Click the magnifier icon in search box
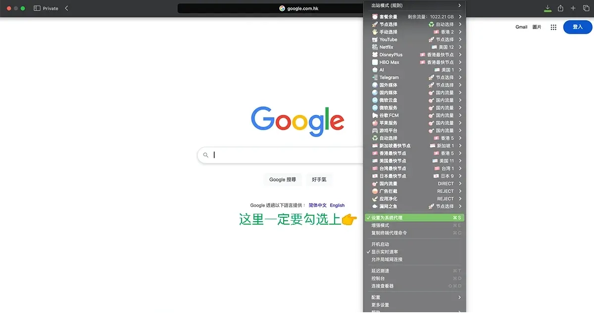This screenshot has height=334, width=594. point(206,155)
